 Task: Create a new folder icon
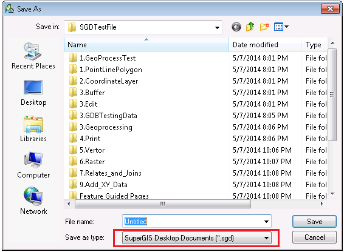264,27
